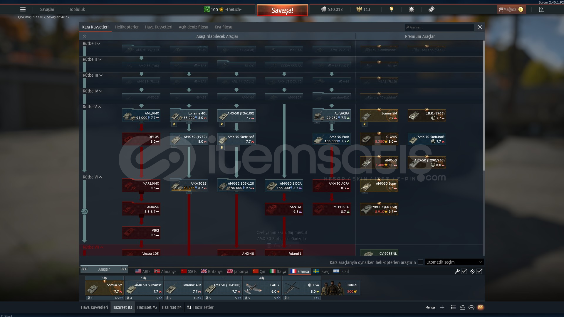Open Hazır setler presets button
This screenshot has width=564, height=317.
200,307
